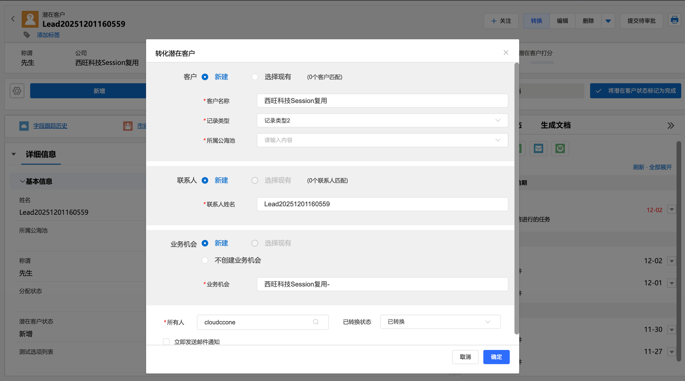Click the settings gear icon

tap(17, 91)
